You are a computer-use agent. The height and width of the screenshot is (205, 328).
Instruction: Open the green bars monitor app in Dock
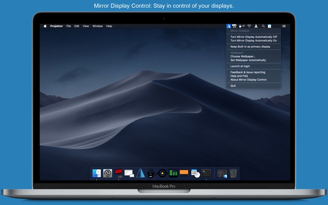[173, 173]
